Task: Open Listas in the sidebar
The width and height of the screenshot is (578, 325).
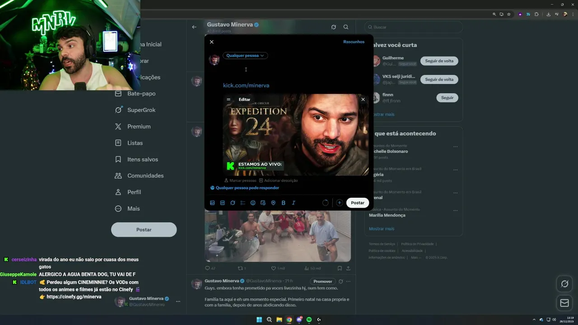Action: (x=129, y=143)
